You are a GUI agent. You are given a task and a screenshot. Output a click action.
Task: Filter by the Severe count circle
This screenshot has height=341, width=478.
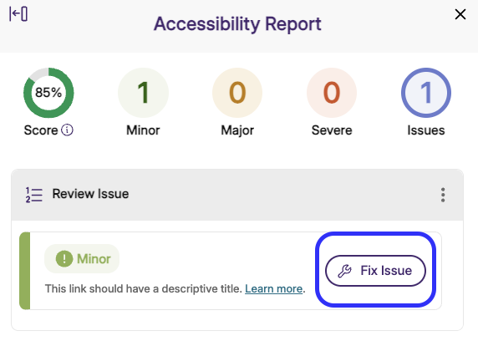(332, 93)
